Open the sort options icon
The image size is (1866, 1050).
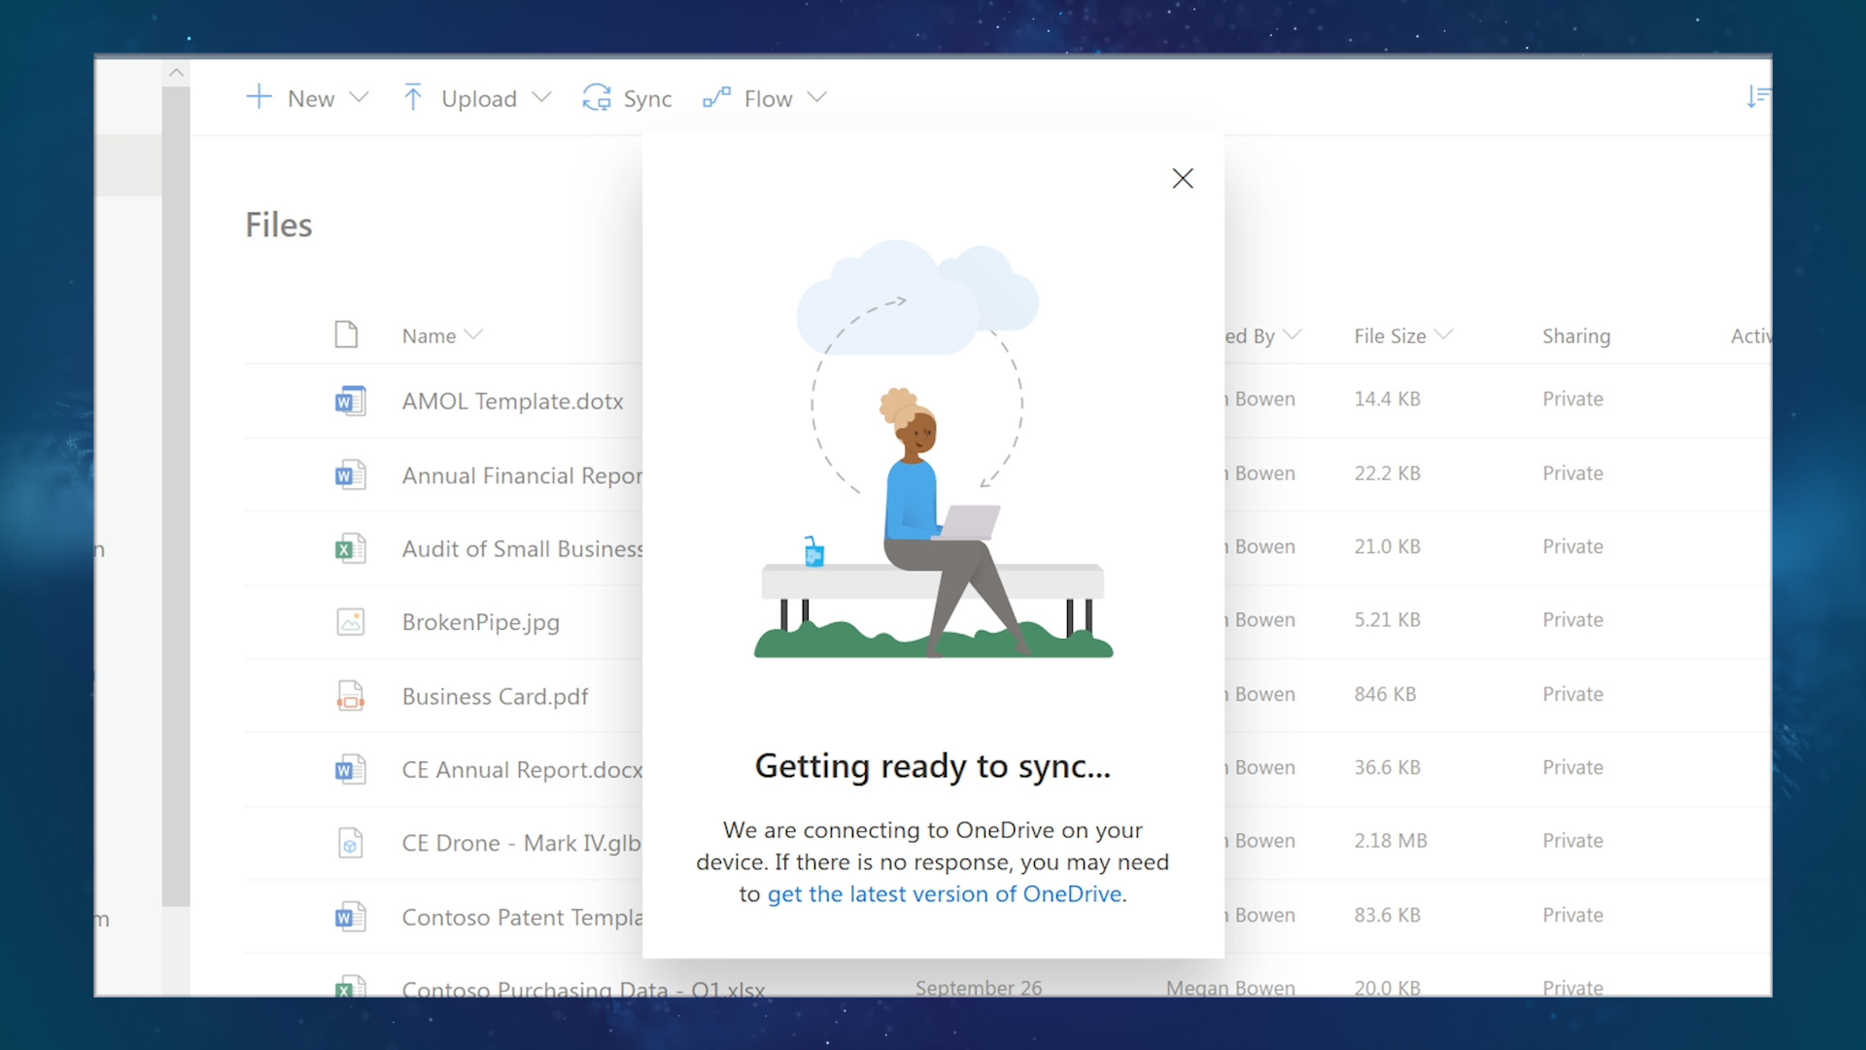[x=1757, y=96]
